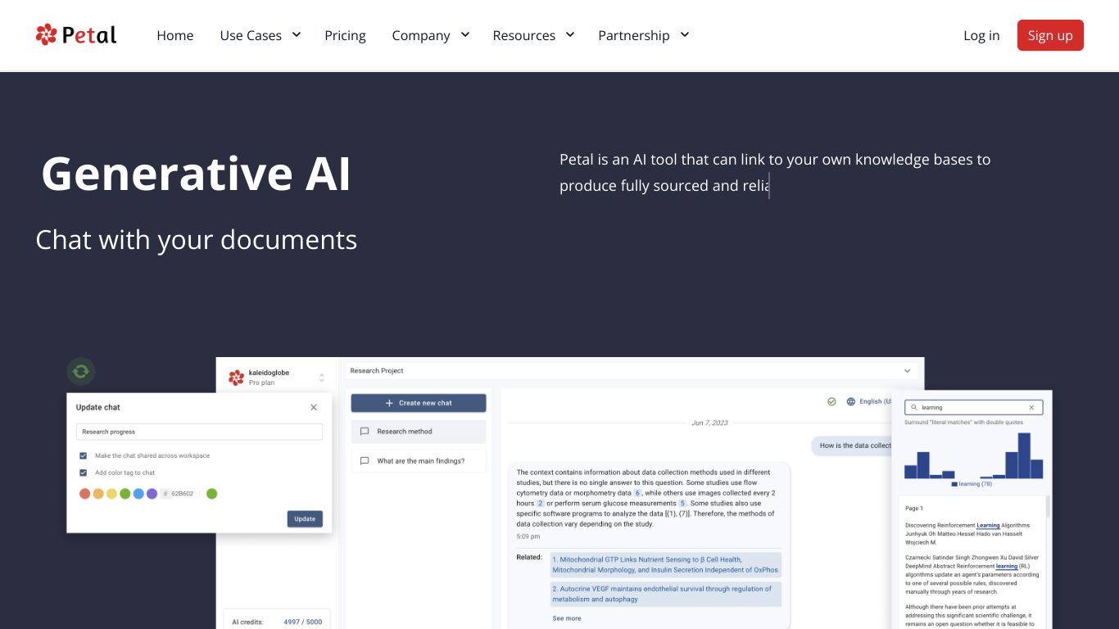
Task: Click the hex color field 62B602
Action: point(180,494)
